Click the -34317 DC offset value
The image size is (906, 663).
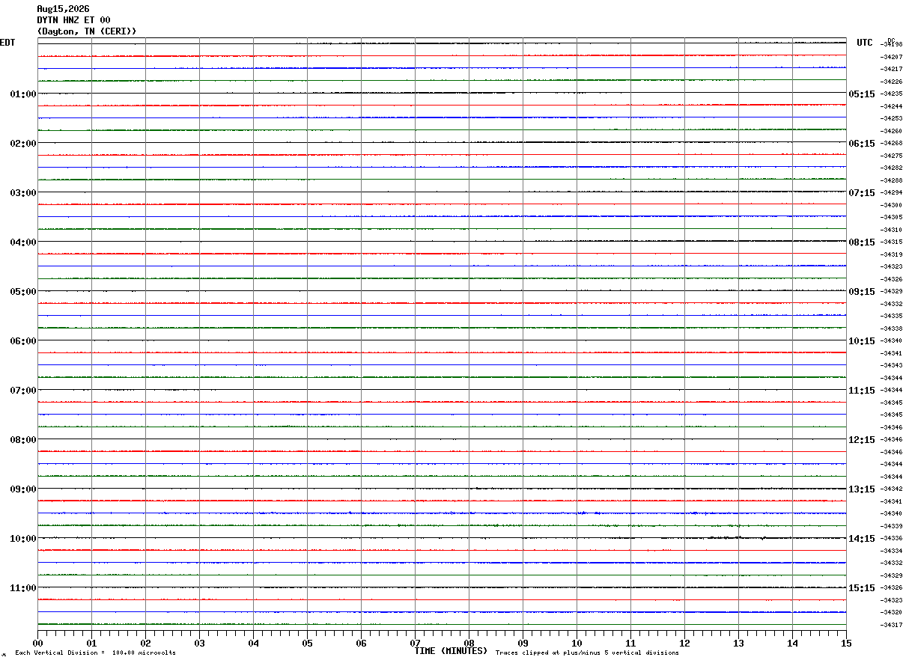click(x=892, y=625)
